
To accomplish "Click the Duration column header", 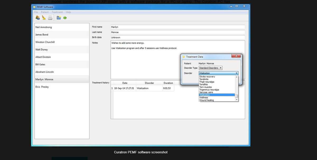I will pos(168,83).
